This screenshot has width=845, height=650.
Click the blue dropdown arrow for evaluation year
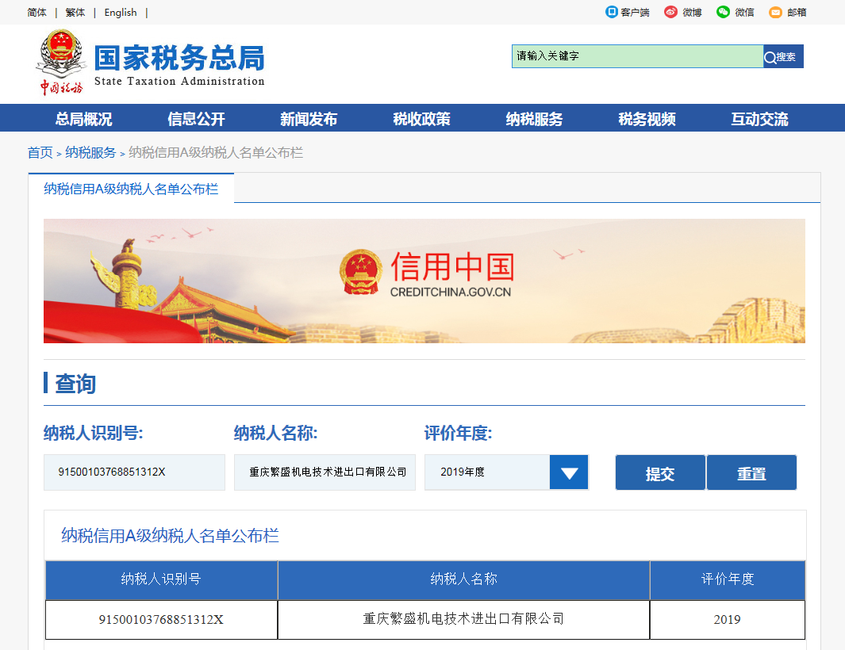[568, 472]
